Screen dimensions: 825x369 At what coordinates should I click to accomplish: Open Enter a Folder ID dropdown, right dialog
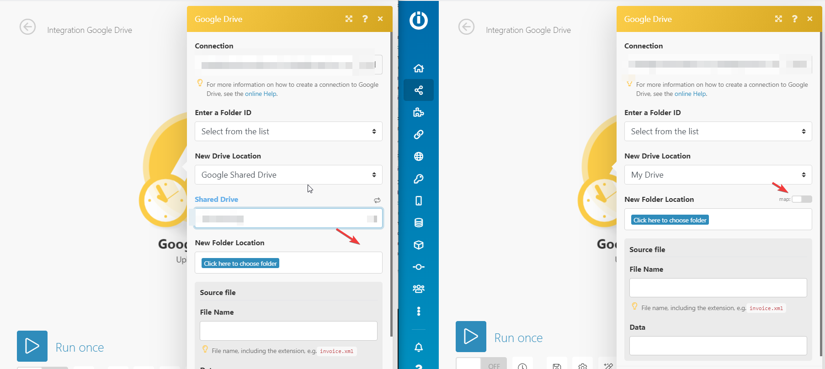click(718, 132)
